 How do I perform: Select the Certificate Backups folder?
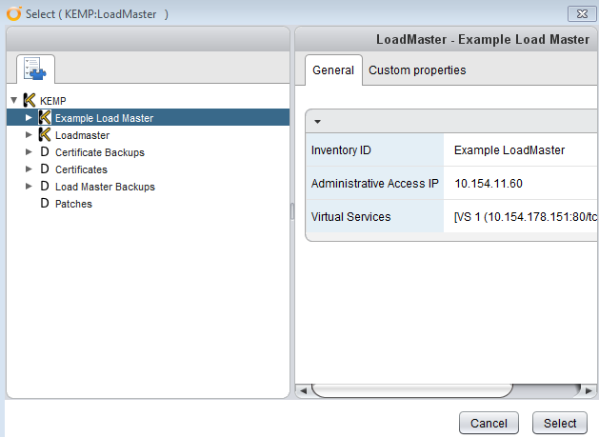coord(100,152)
